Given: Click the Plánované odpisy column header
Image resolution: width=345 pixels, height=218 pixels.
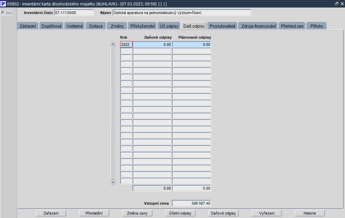Looking at the screenshot, I should coord(194,37).
